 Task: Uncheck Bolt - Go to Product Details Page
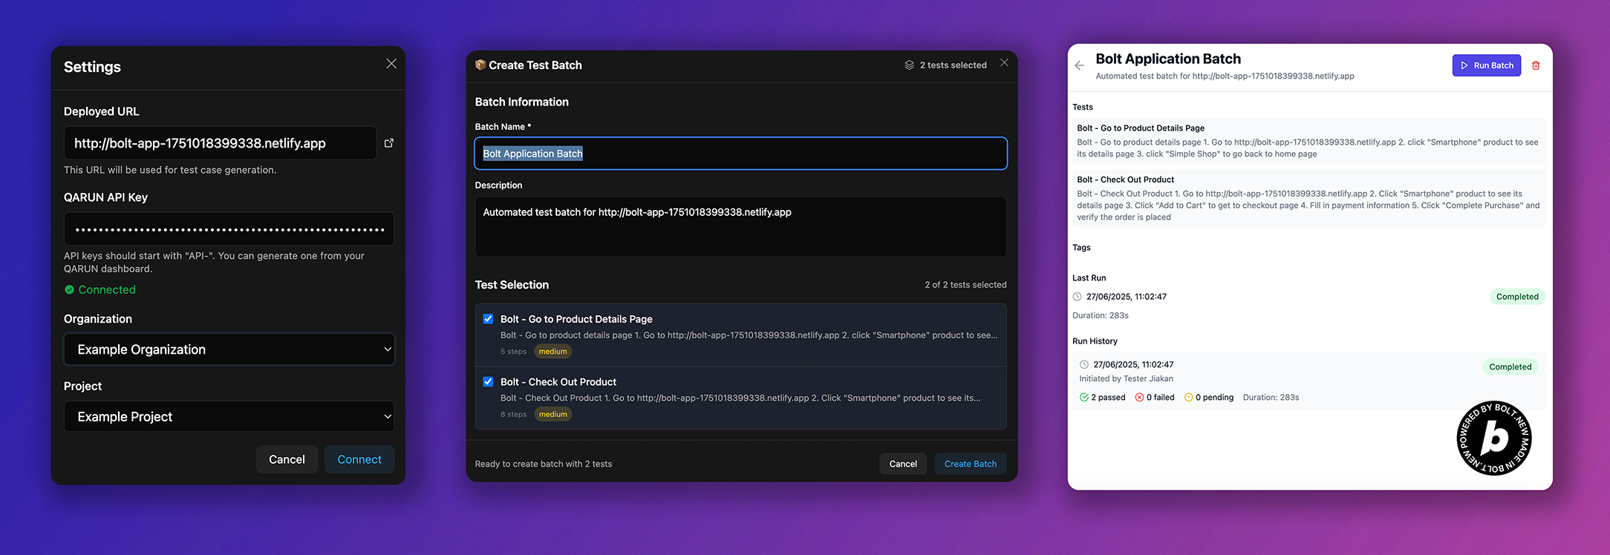coord(488,319)
